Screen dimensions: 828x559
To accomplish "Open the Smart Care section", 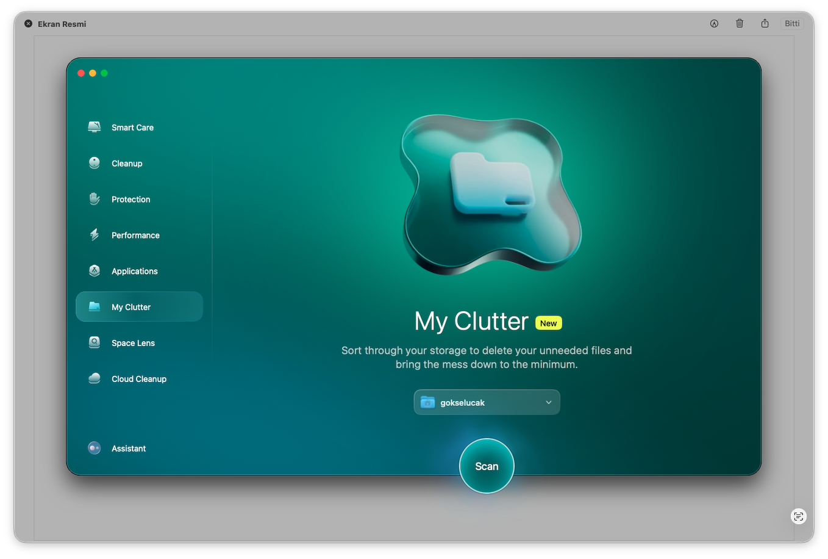I will [132, 128].
